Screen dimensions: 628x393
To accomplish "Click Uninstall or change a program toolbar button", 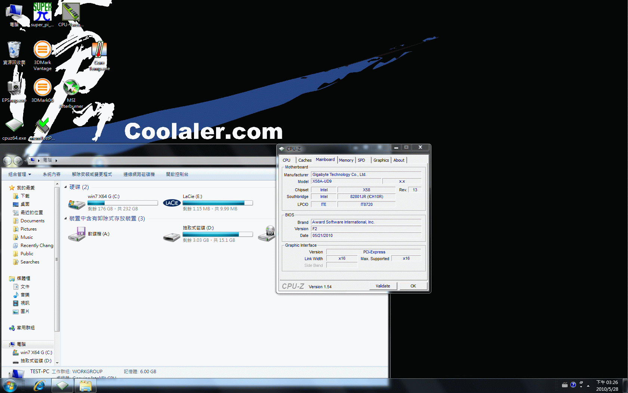I will [x=92, y=174].
